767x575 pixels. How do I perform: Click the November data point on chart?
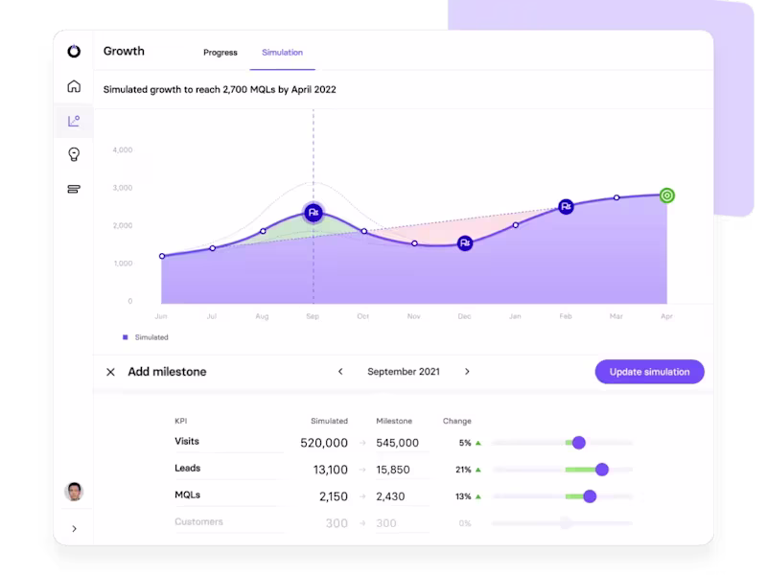(415, 243)
